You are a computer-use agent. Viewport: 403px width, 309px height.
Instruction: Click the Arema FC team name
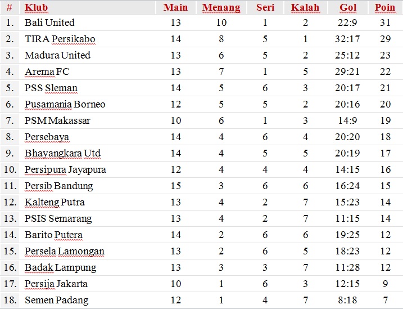pyautogui.click(x=47, y=71)
